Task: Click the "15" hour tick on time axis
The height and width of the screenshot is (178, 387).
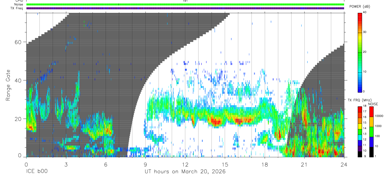Action: 225,165
